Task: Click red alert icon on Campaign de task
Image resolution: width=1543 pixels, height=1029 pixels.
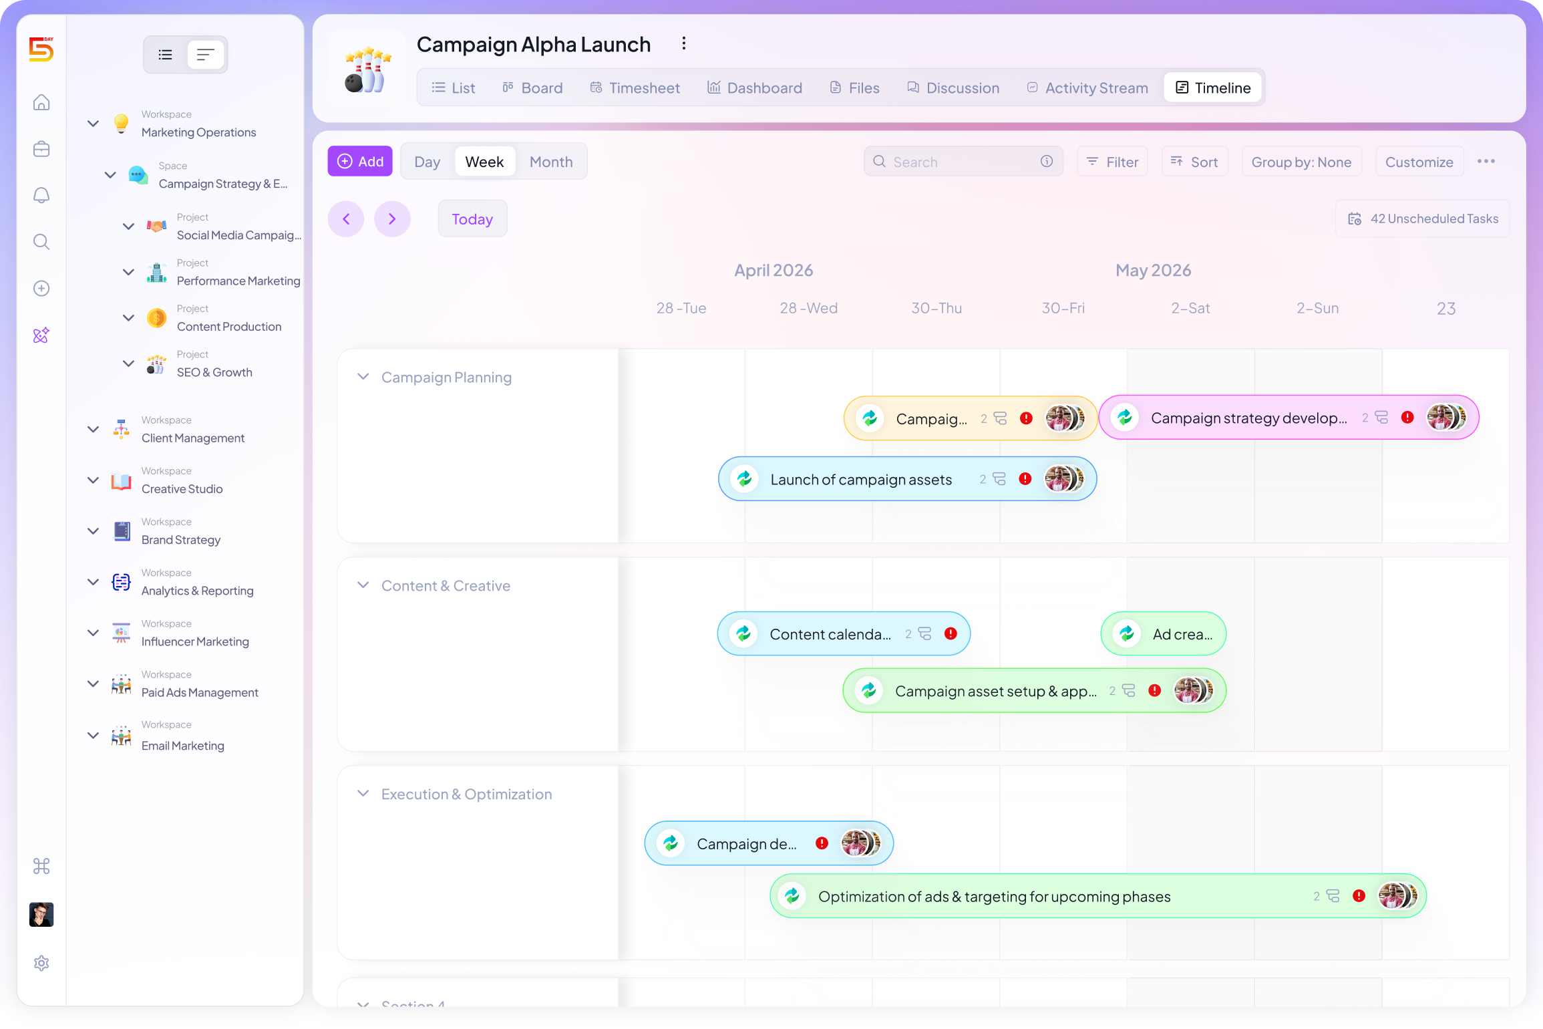Action: [x=822, y=843]
